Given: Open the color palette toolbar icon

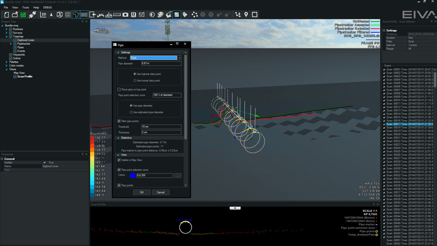Looking at the screenshot, I should pyautogui.click(x=160, y=15).
